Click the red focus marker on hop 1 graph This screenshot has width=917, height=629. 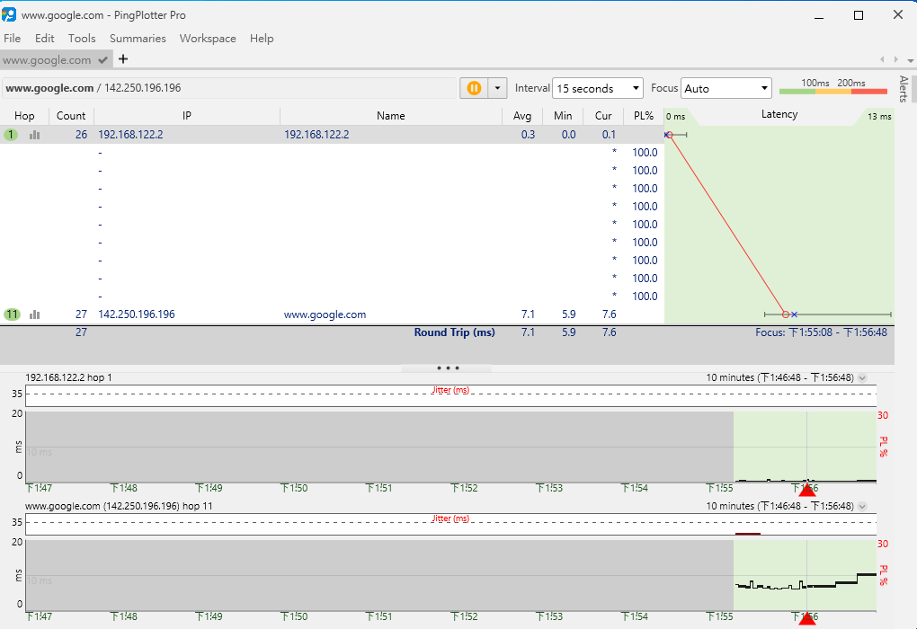807,490
